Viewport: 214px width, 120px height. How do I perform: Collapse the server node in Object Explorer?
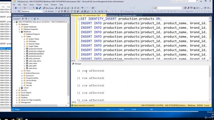(14, 22)
